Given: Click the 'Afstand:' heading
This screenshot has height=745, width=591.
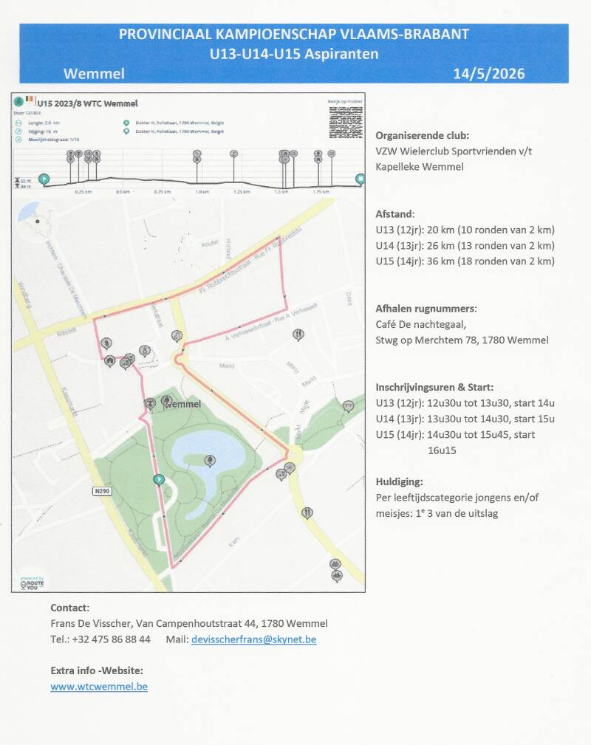Looking at the screenshot, I should coord(395,214).
